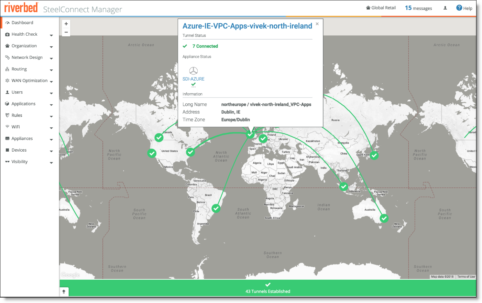Click the Help question mark icon
This screenshot has height=303, width=482.
click(x=459, y=8)
